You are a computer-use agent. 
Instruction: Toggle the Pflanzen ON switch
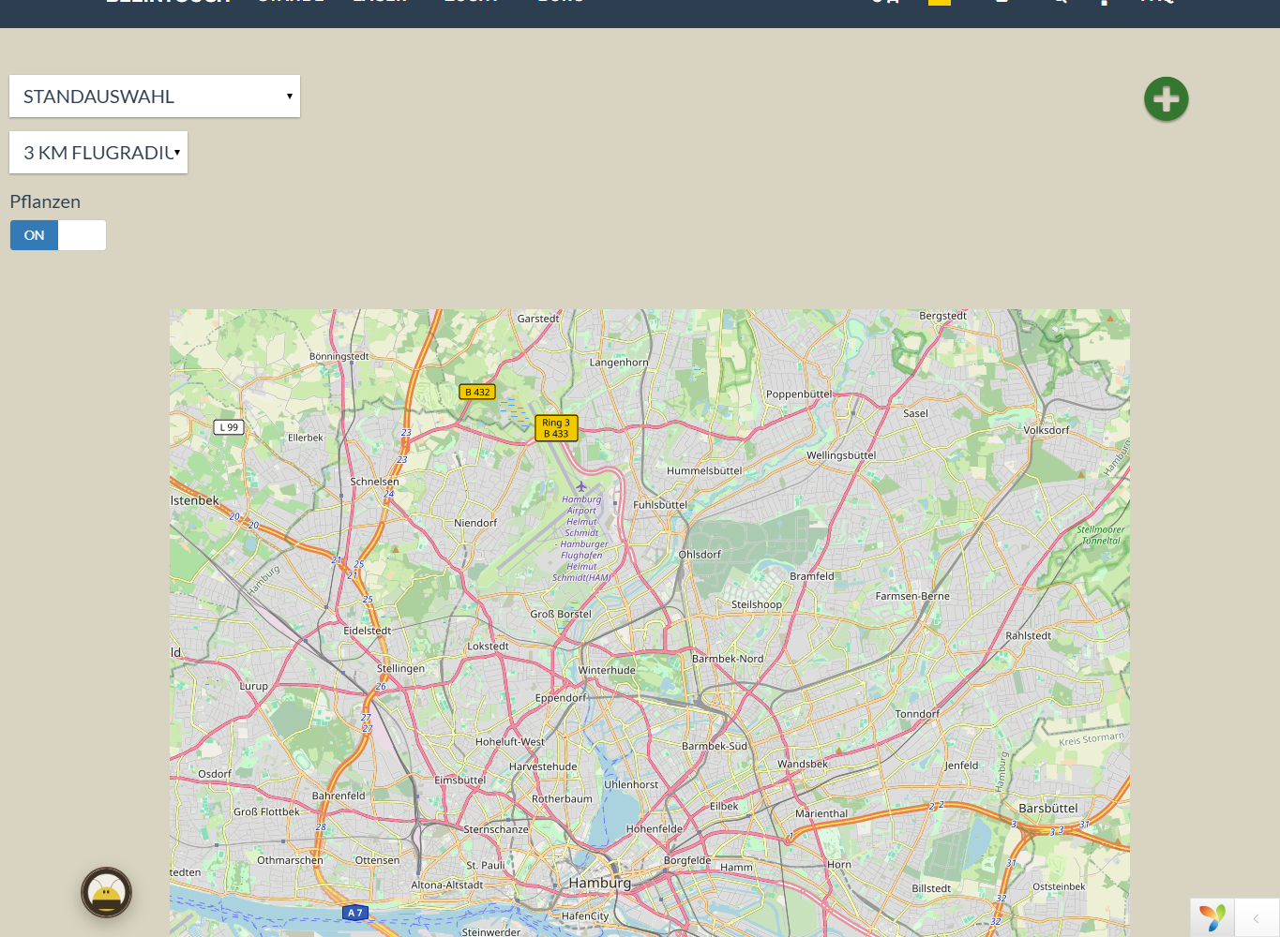58,235
